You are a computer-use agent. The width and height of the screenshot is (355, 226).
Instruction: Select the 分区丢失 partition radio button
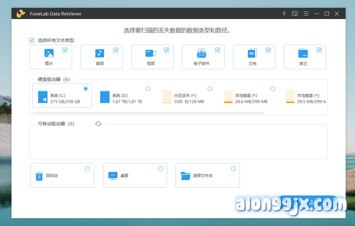210,89
